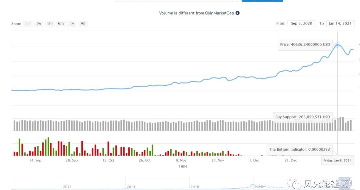The image size is (360, 190).
Task: Select the 3d zoom range
Action: [x=28, y=24]
